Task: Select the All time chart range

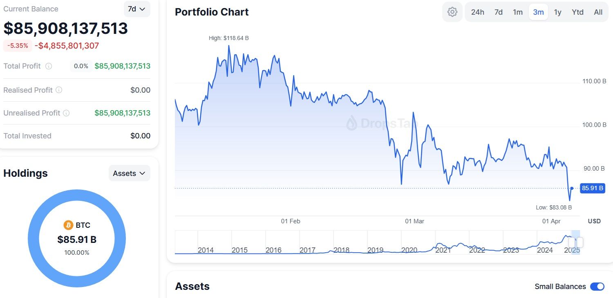Action: [x=598, y=12]
